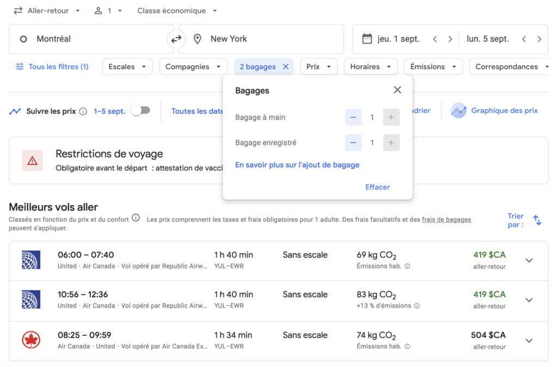Click the Effacer button
The image size is (557, 367).
tap(377, 187)
